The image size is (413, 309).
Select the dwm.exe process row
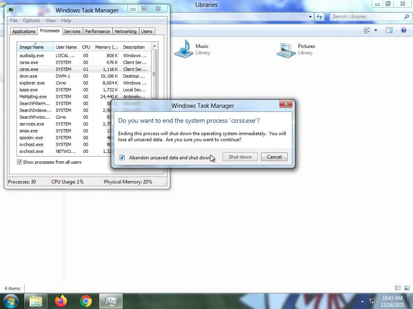tap(84, 76)
